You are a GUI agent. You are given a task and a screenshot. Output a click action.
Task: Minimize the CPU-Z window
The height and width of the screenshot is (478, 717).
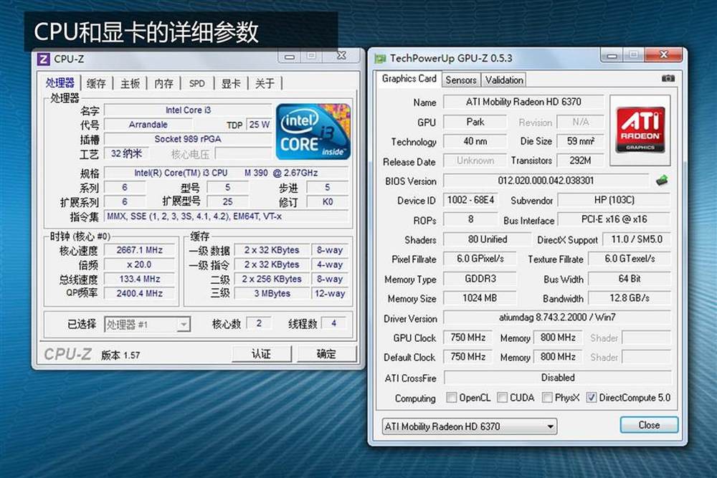click(290, 57)
